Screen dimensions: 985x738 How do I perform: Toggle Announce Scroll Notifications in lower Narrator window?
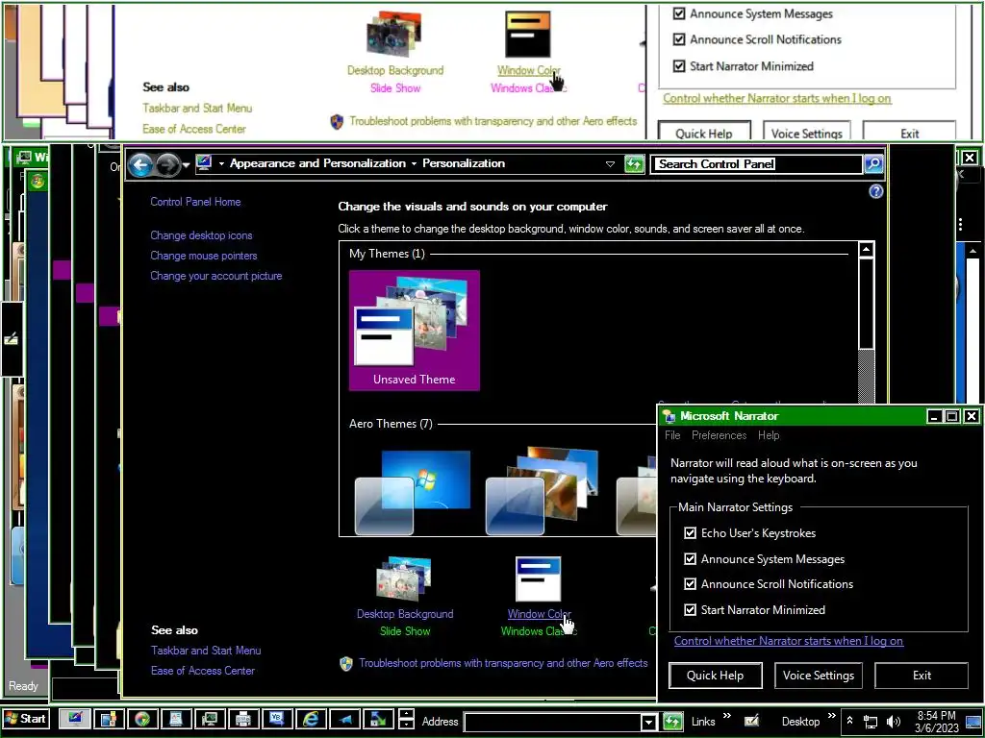(690, 583)
